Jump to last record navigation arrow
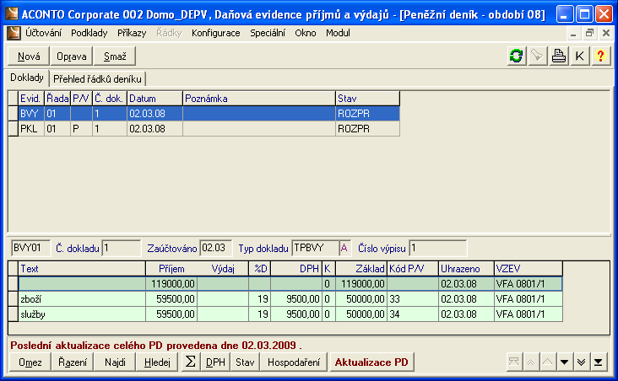Image resolution: width=618 pixels, height=381 pixels. tap(599, 362)
